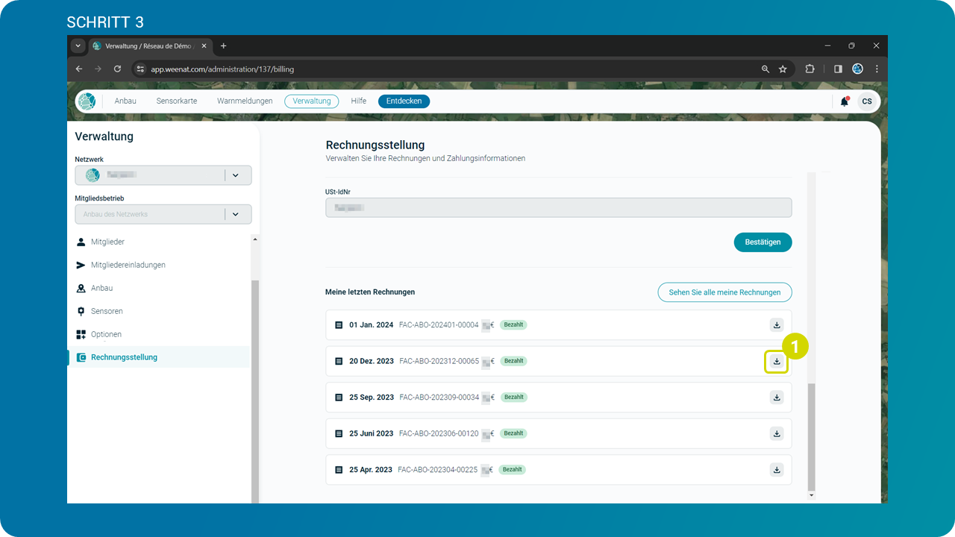Reload the page
The width and height of the screenshot is (955, 537).
(x=117, y=69)
